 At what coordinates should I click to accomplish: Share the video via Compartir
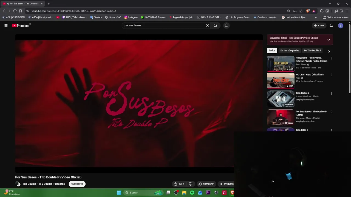[206, 184]
